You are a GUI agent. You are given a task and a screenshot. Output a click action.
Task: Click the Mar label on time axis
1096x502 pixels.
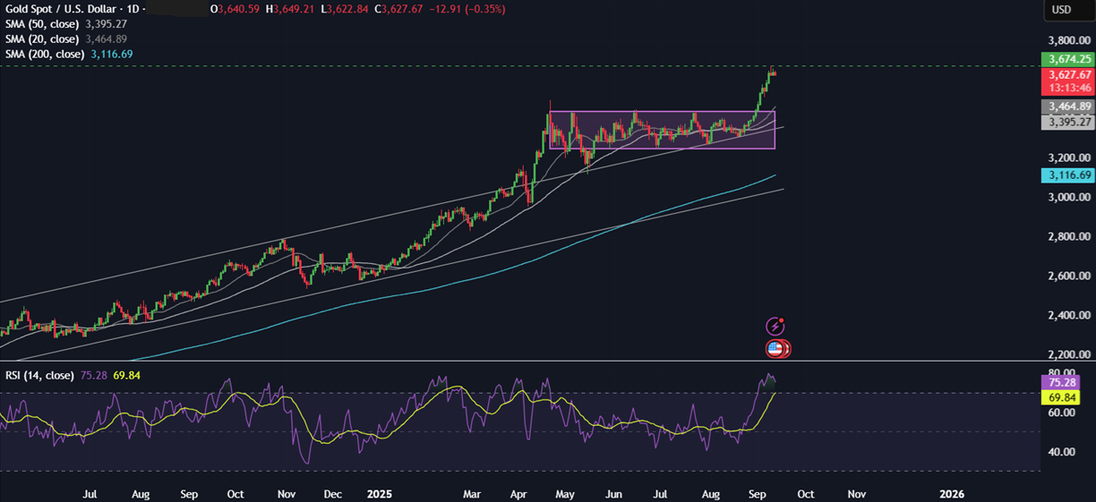[x=471, y=493]
